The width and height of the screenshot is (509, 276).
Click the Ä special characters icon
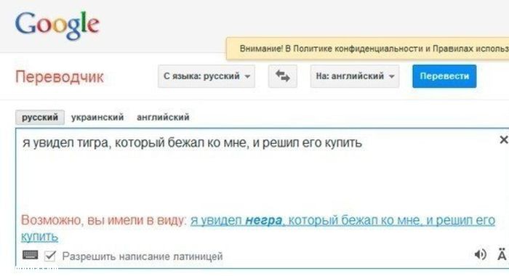pyautogui.click(x=502, y=254)
